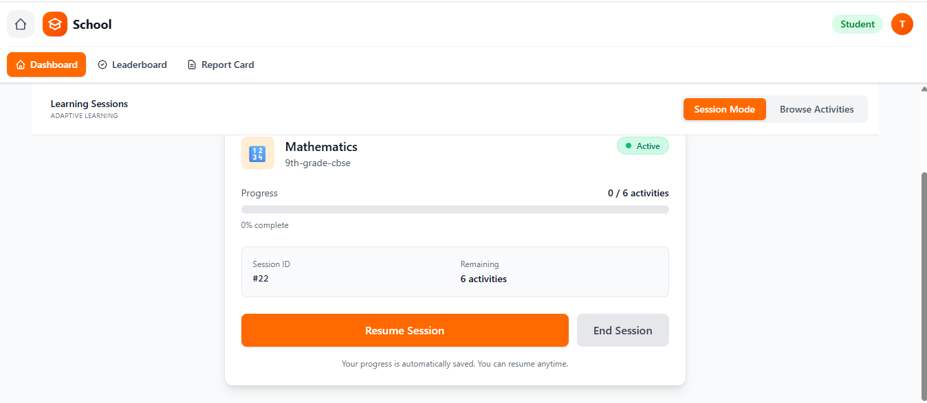The height and width of the screenshot is (403, 927).
Task: Click the School graduation cap logo icon
Action: [x=54, y=23]
